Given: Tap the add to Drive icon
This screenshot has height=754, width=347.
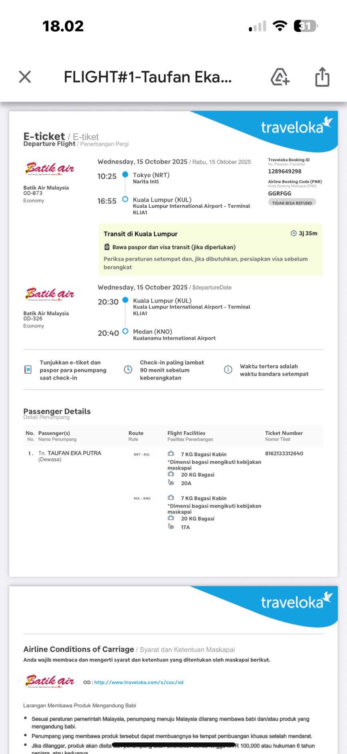Looking at the screenshot, I should pos(280,77).
